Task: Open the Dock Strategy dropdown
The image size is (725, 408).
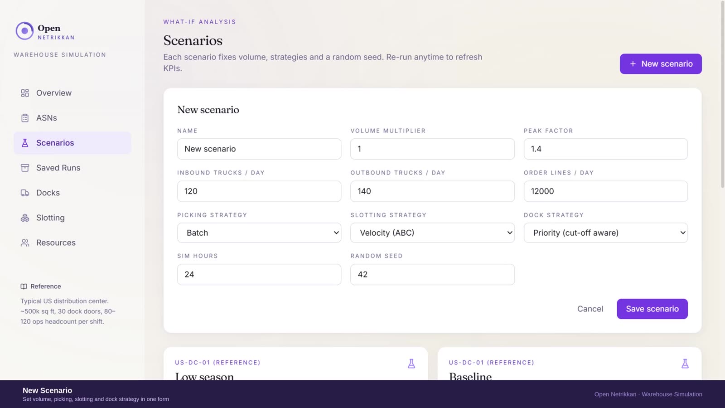Action: 606,233
